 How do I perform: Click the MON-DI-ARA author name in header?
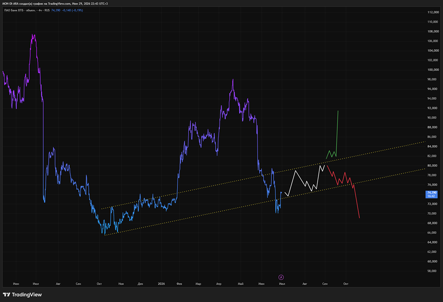pyautogui.click(x=10, y=4)
